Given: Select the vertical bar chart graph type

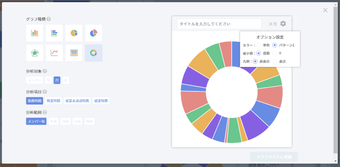Looking at the screenshot, I should point(35,33).
